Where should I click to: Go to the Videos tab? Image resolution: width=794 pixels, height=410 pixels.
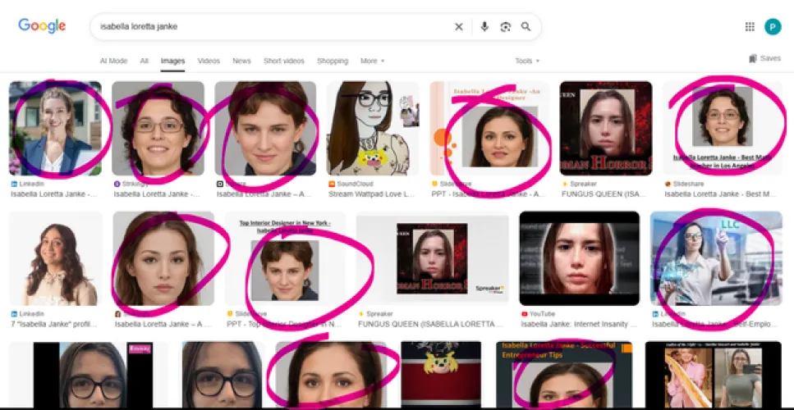point(209,61)
